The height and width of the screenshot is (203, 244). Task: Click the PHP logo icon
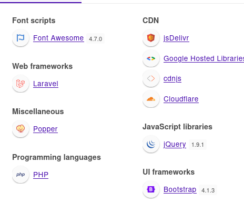click(21, 175)
